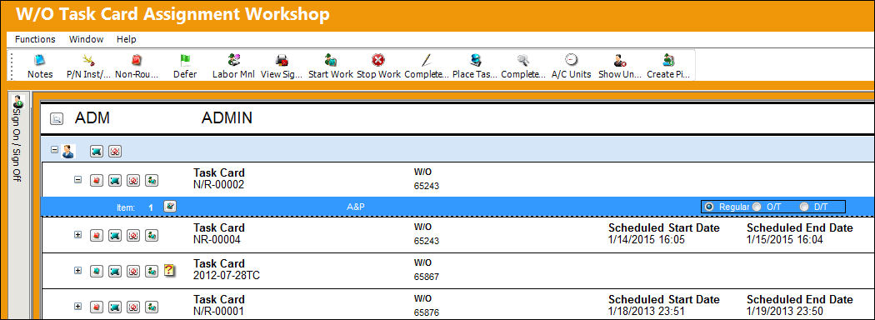
Task: Open the Functions menu
Action: [x=35, y=39]
